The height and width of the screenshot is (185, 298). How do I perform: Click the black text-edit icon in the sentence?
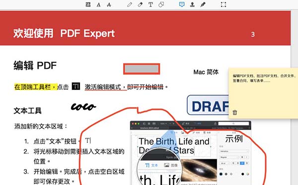point(76,86)
